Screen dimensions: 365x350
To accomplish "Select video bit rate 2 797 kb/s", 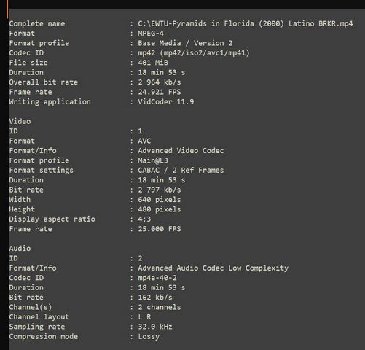I will click(x=160, y=190).
